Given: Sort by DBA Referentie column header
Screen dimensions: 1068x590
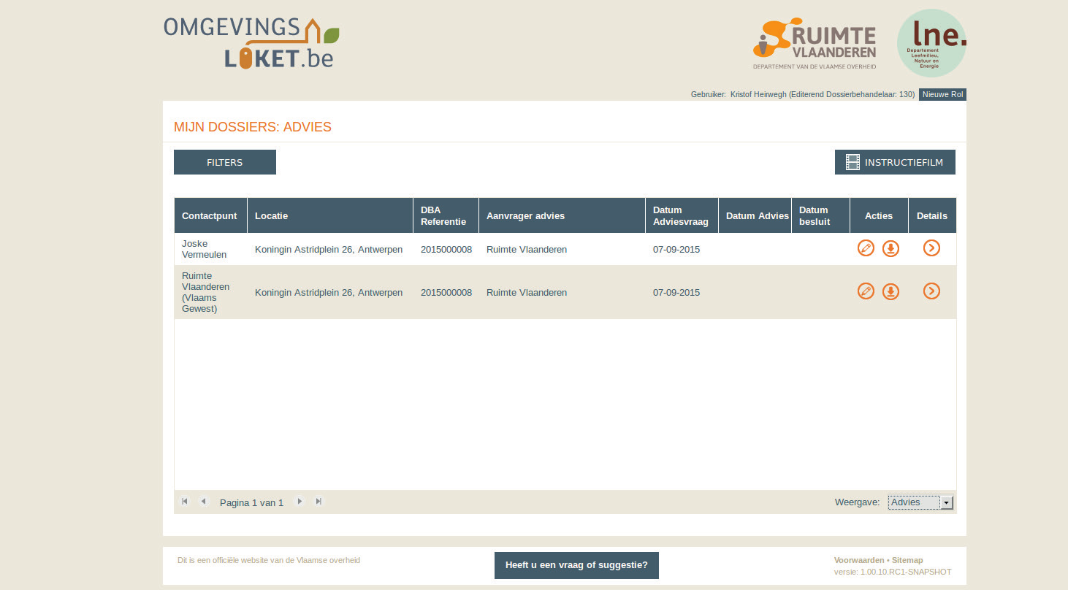Looking at the screenshot, I should tap(446, 215).
